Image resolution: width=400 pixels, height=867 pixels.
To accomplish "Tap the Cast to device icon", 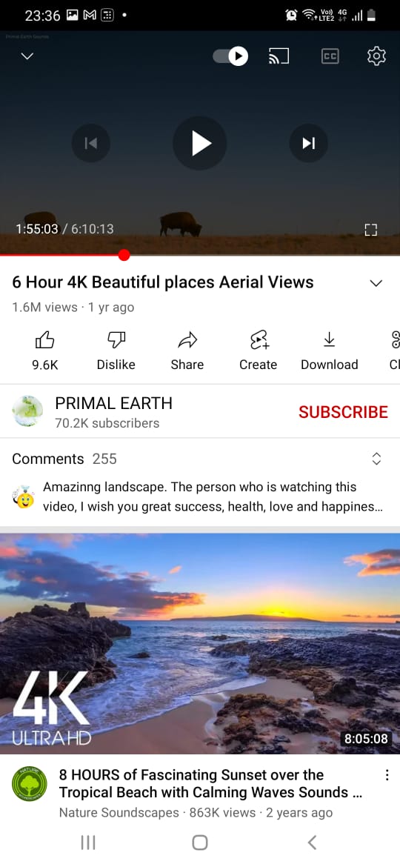I will tap(279, 56).
